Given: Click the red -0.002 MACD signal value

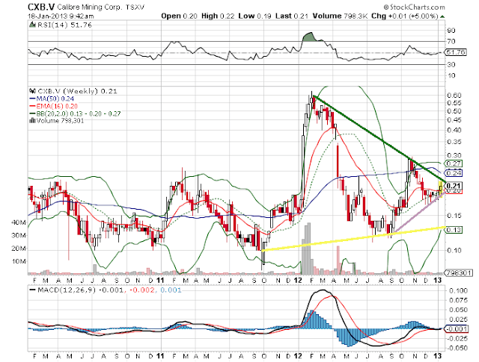Looking at the screenshot, I should (143, 290).
